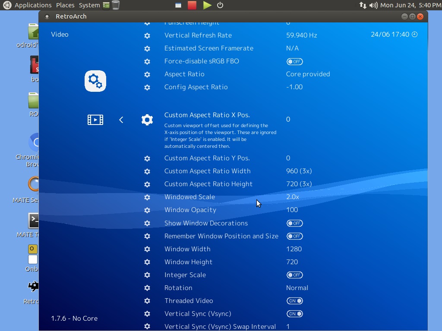Turn off Threaded Video switch
The image size is (442, 331).
pyautogui.click(x=294, y=301)
